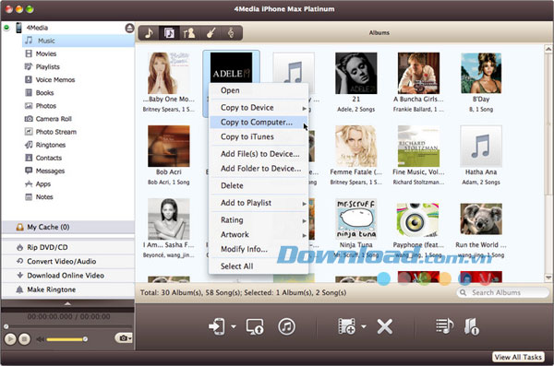
Task: Open Photos in the sidebar
Action: tap(45, 106)
